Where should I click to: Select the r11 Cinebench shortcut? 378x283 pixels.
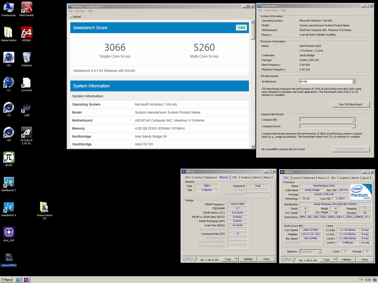[9, 84]
